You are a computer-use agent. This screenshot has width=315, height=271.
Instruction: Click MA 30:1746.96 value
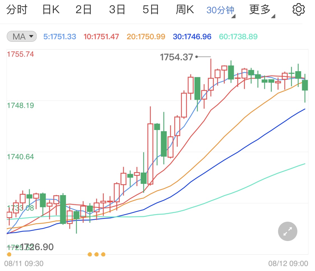coord(192,37)
